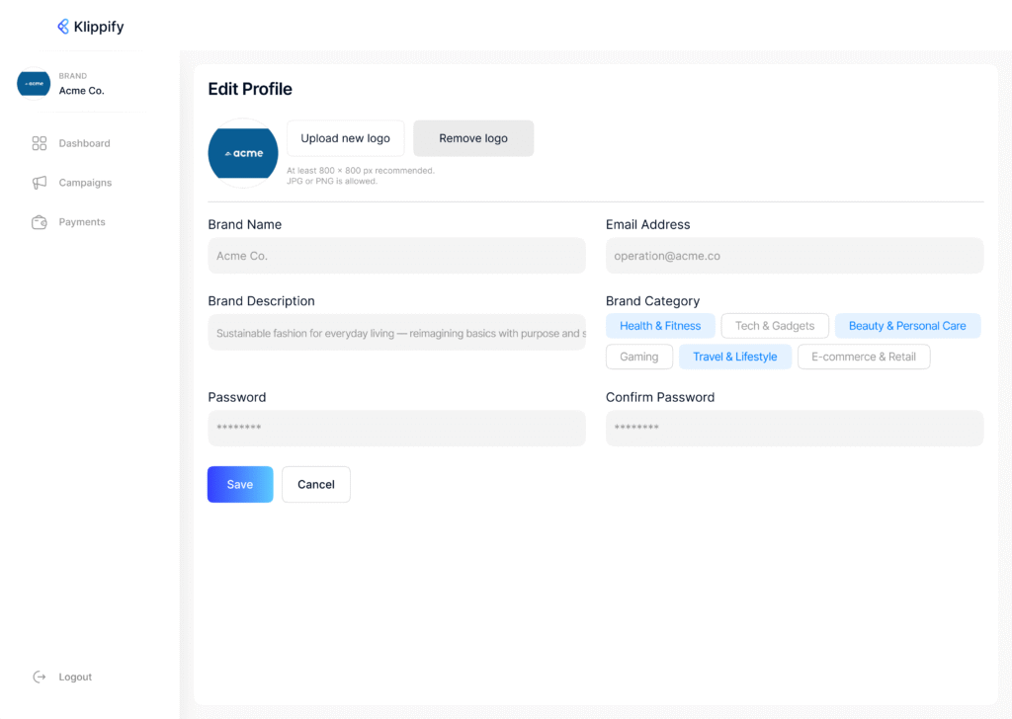Click the Klippify logo icon
This screenshot has width=1012, height=719.
(63, 27)
